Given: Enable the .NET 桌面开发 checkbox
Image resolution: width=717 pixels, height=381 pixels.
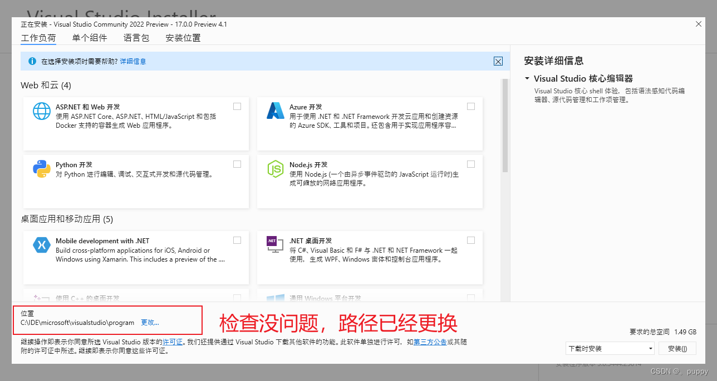Looking at the screenshot, I should [x=470, y=240].
